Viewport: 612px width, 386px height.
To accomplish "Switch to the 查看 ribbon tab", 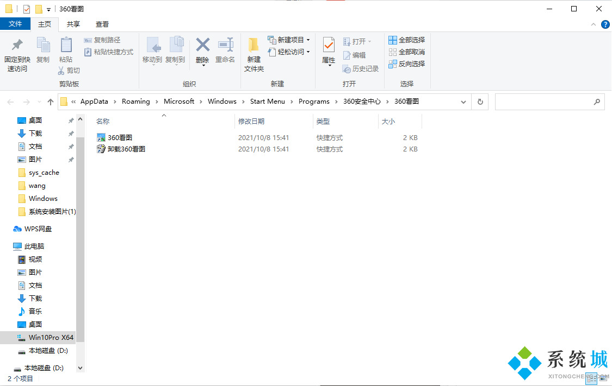I will coord(102,24).
